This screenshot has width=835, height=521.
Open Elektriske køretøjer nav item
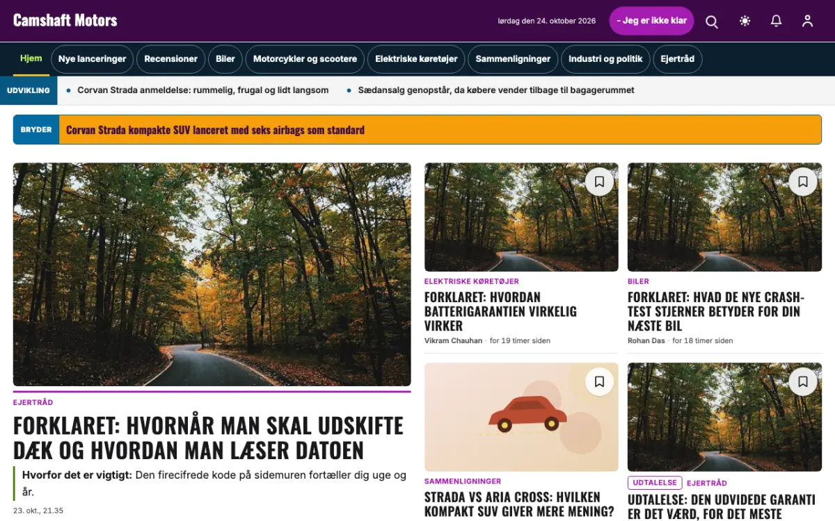click(x=416, y=59)
